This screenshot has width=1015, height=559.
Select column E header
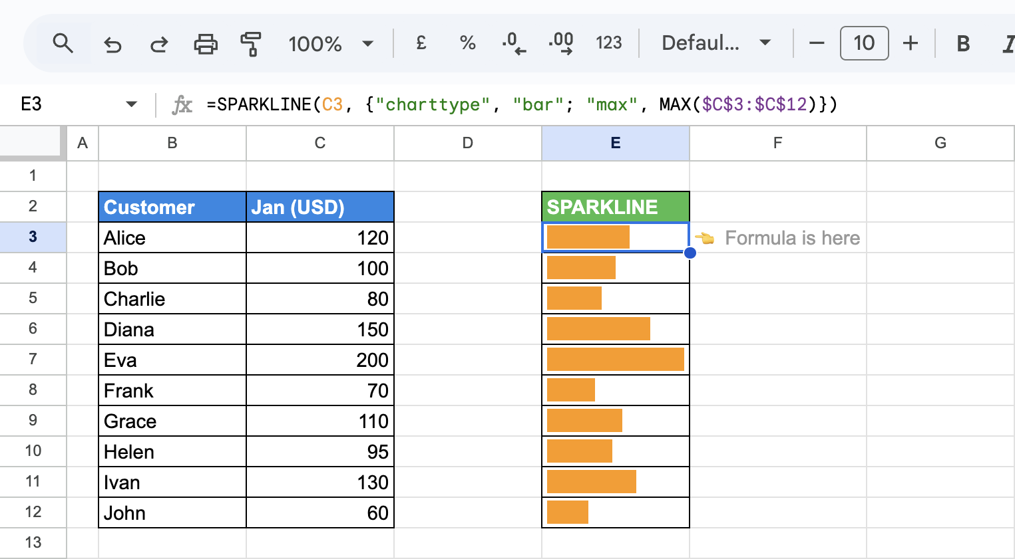point(616,143)
